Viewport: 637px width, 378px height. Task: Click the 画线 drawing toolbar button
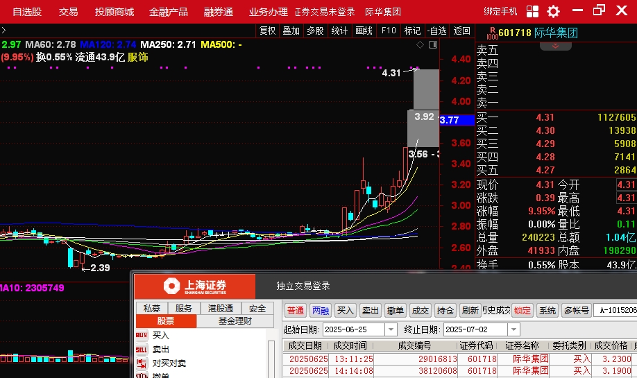pos(364,31)
